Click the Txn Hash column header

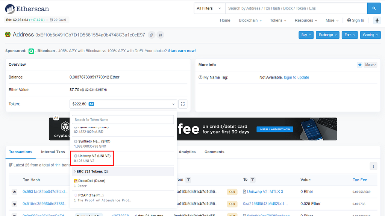tap(31, 180)
